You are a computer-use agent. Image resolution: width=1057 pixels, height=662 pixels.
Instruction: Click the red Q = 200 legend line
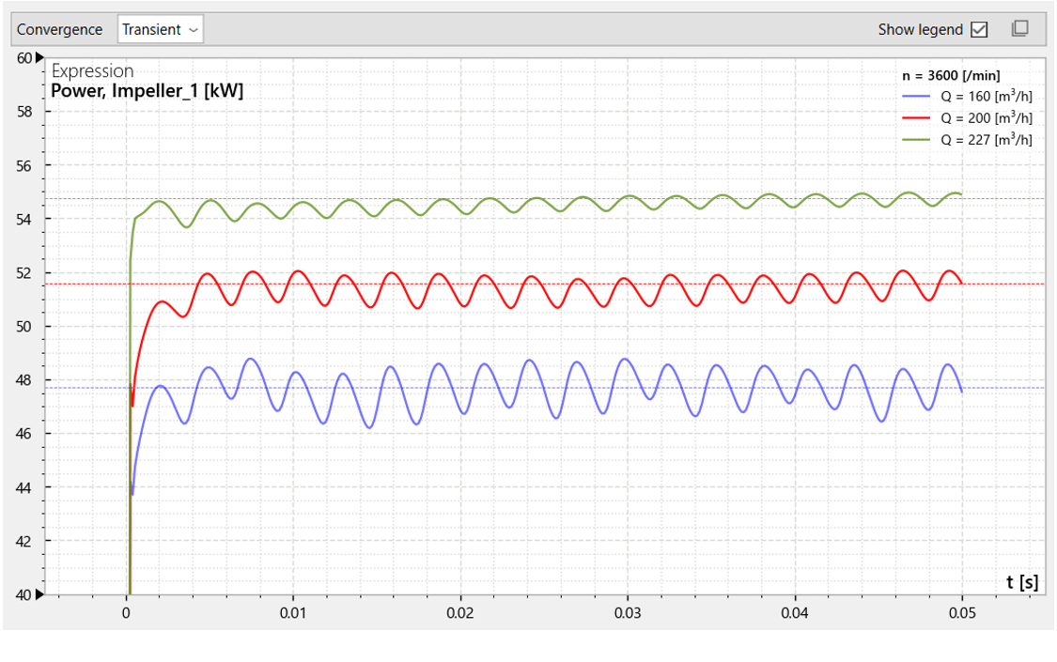point(916,118)
